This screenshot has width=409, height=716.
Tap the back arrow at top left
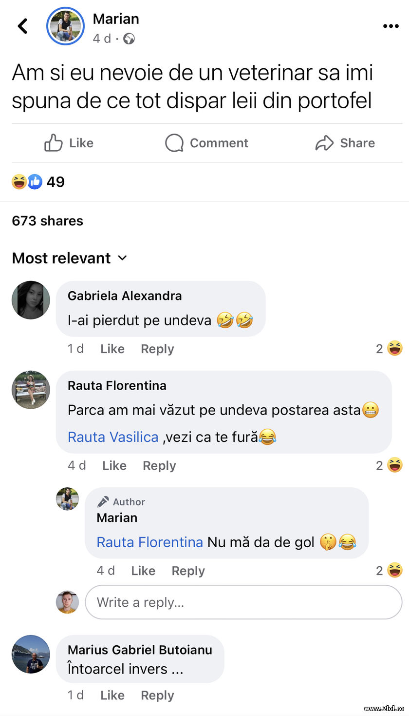[22, 26]
